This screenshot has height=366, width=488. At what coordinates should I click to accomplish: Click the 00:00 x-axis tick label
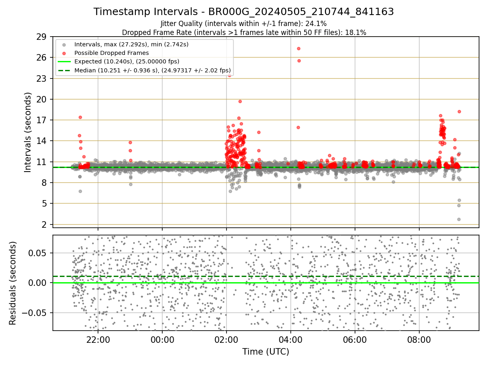click(x=162, y=339)
